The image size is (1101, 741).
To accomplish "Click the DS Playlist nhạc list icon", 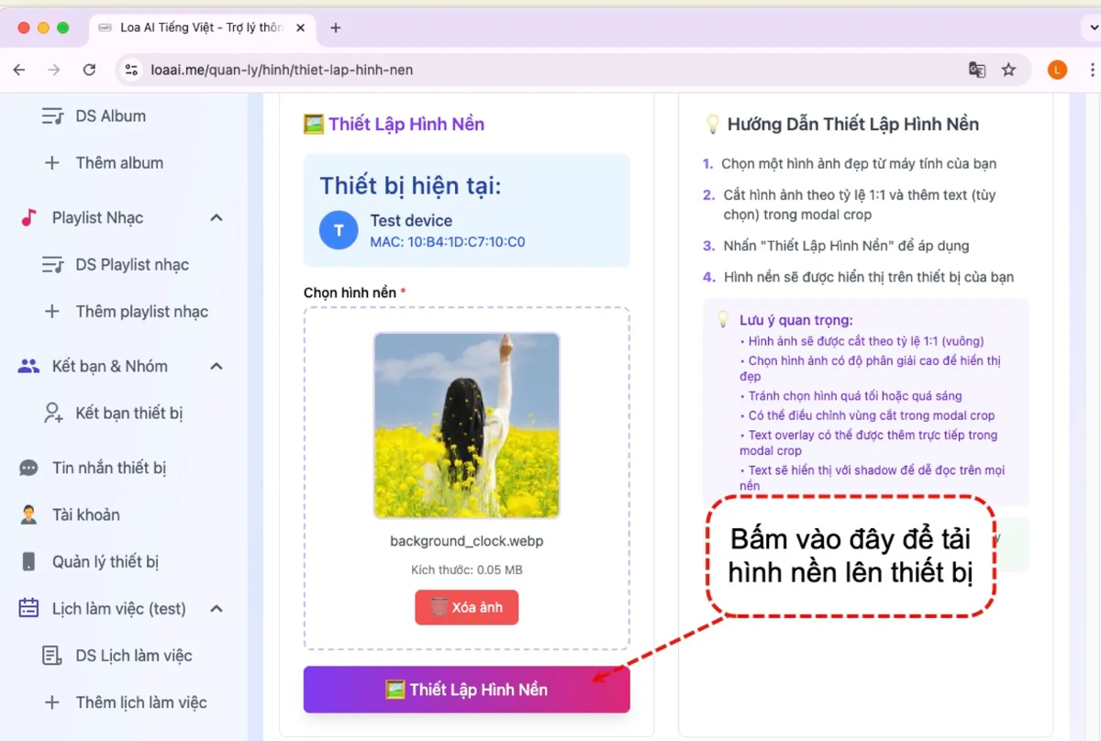I will [x=52, y=264].
